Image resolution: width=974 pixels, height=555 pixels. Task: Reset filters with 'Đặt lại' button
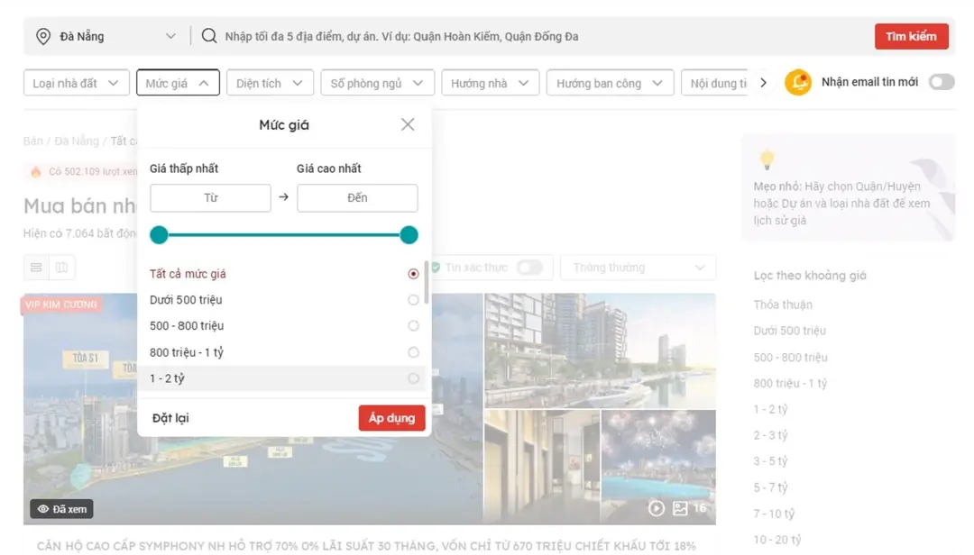(x=169, y=417)
